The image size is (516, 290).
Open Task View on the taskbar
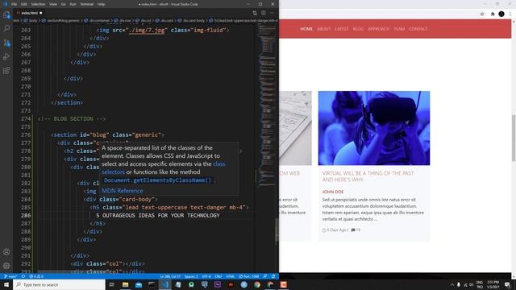(x=111, y=284)
